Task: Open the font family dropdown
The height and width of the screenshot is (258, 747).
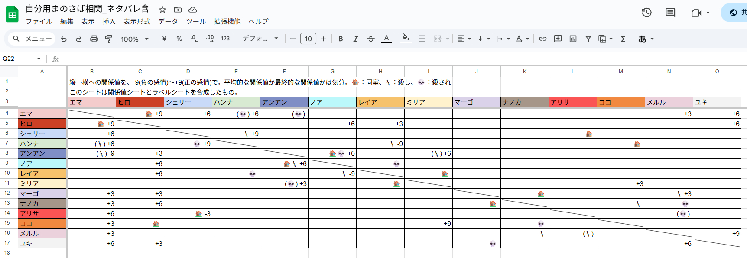Action: click(260, 39)
